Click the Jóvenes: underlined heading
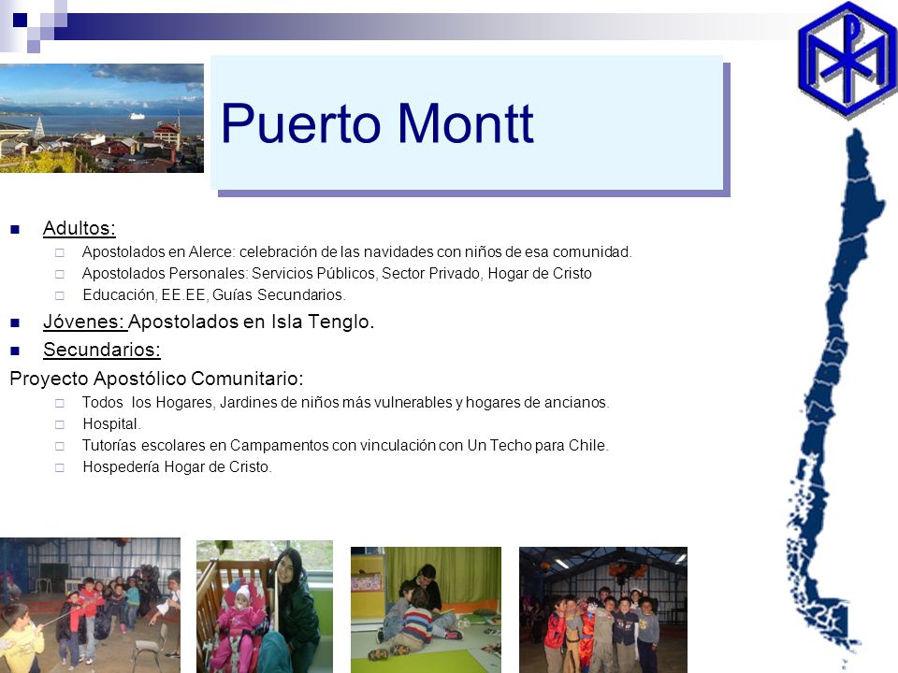Image resolution: width=898 pixels, height=673 pixels. (85, 322)
